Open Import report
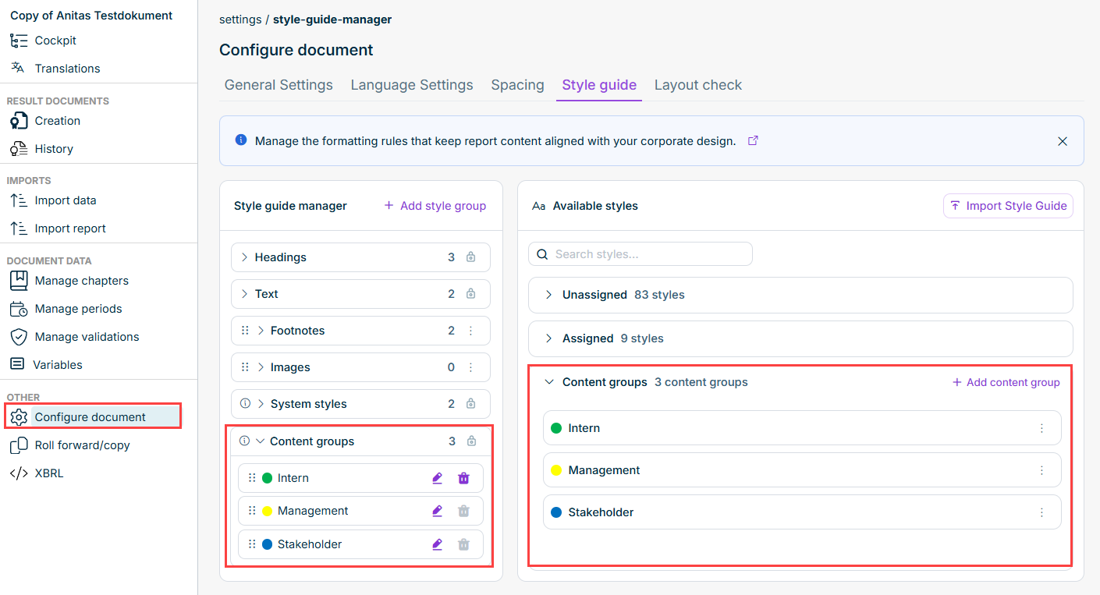This screenshot has width=1100, height=595. tap(70, 228)
